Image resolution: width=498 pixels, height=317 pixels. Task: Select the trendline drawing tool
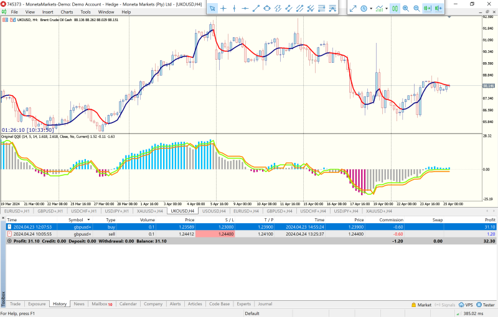(x=256, y=8)
